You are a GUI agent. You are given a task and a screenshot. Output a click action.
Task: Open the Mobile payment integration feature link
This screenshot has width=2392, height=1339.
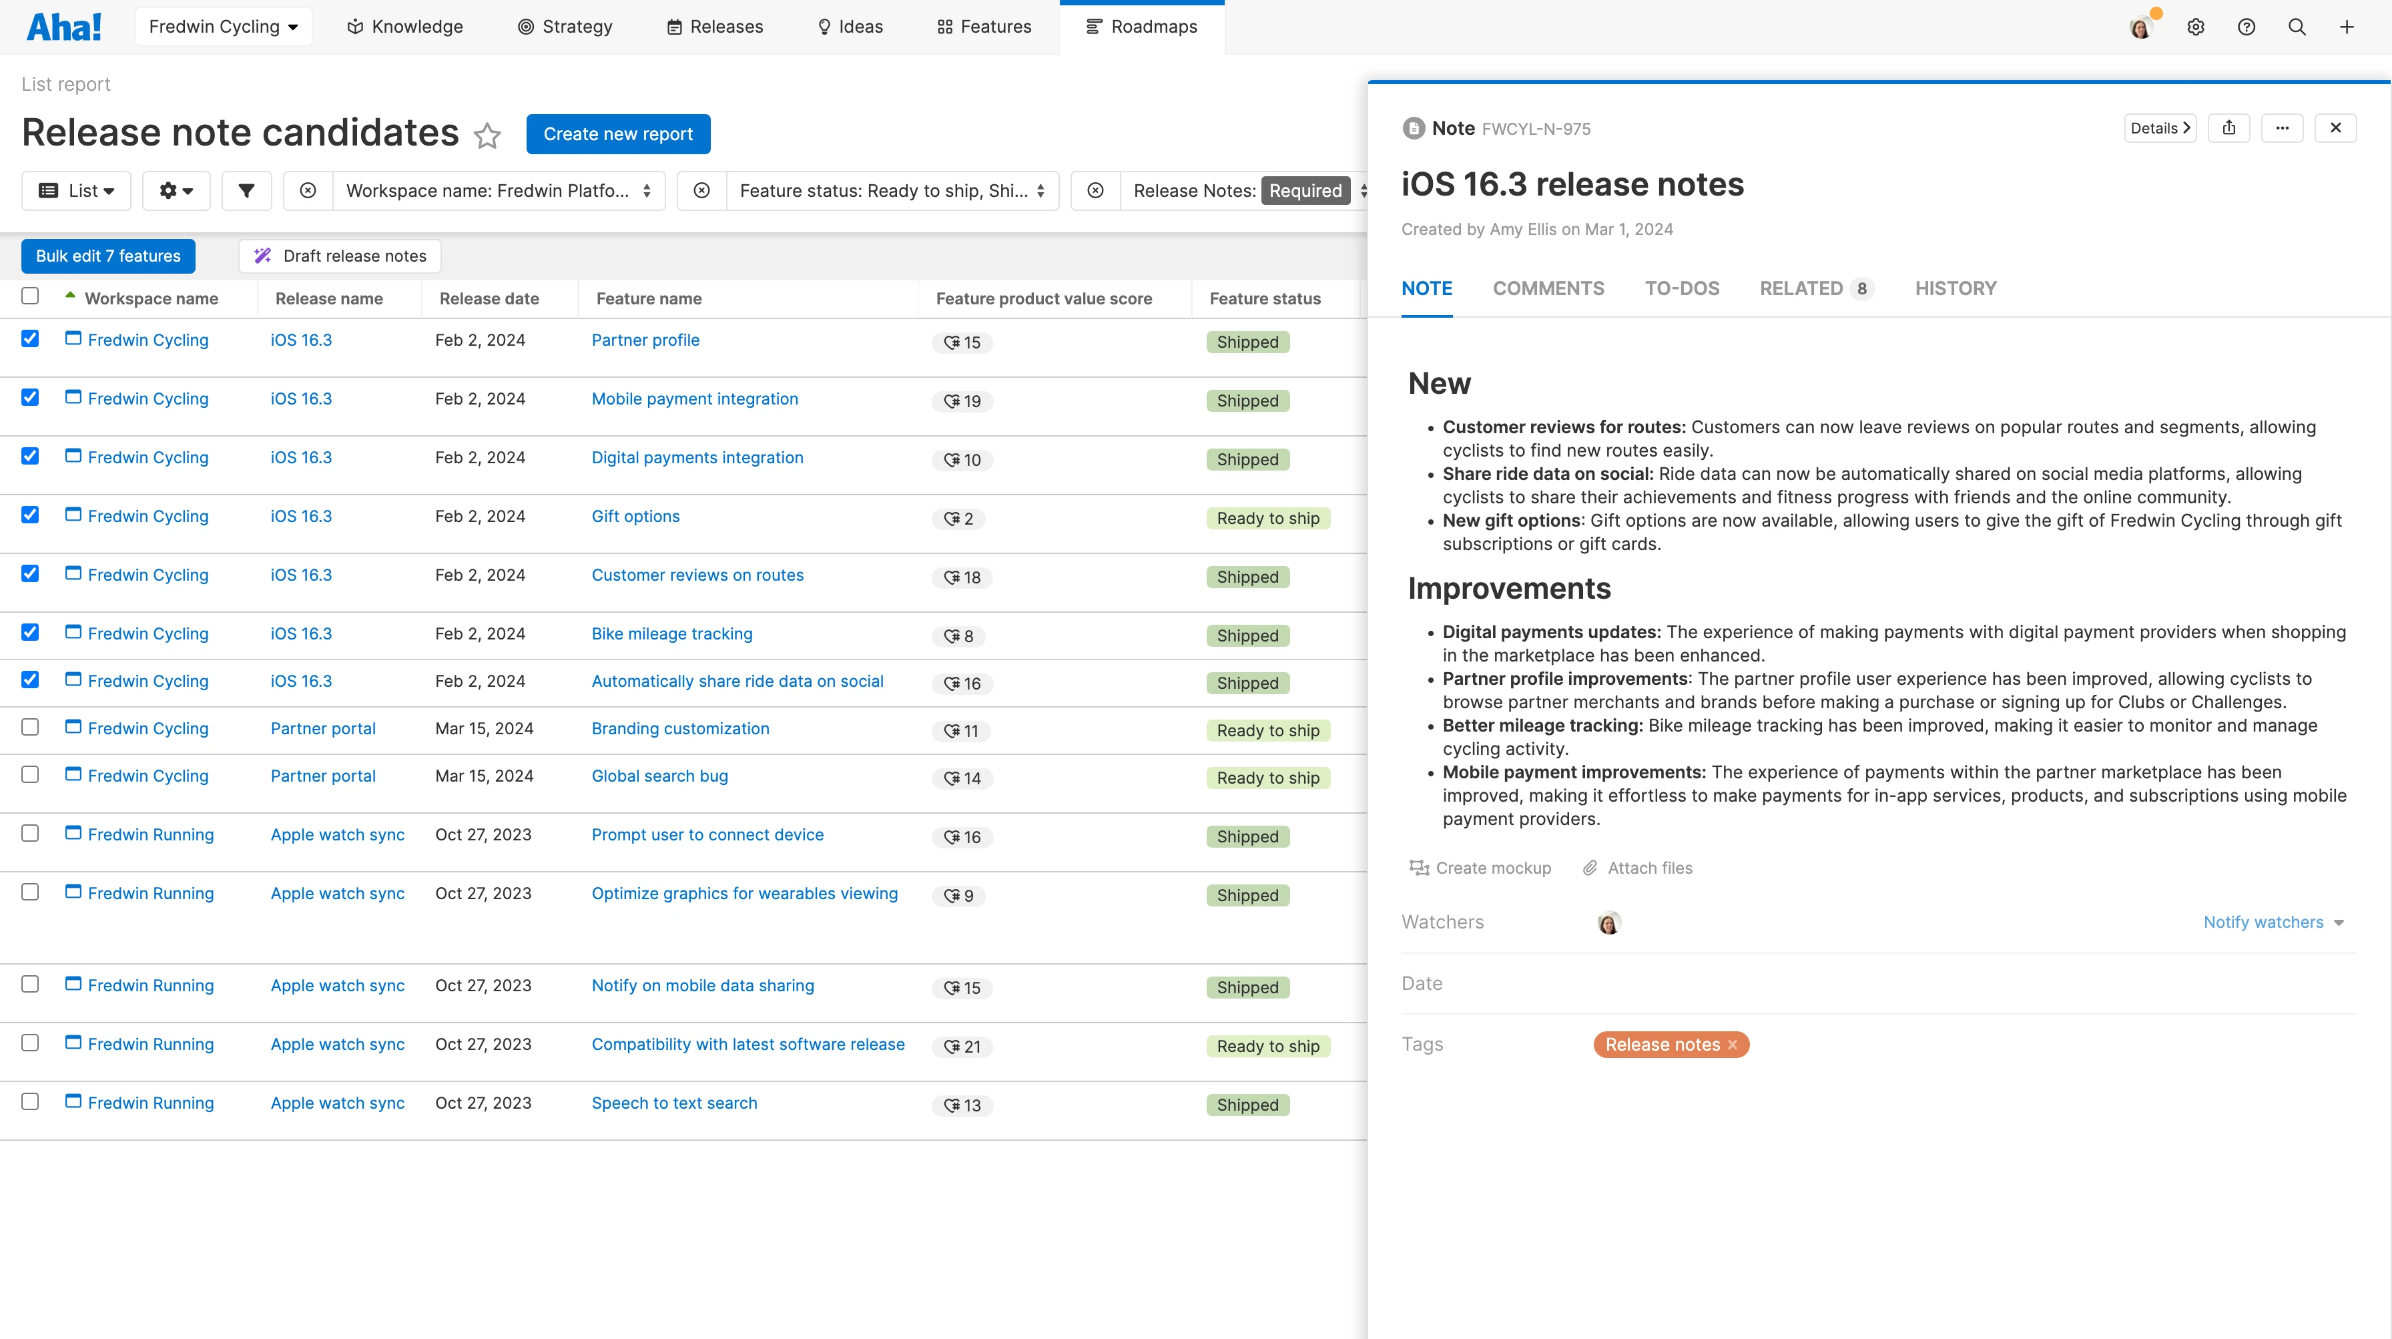[695, 398]
